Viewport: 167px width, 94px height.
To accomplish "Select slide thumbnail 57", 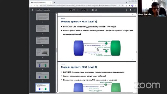I will (43, 52).
